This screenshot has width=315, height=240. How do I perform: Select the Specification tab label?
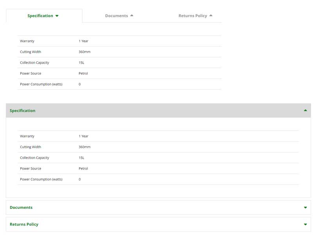point(40,16)
